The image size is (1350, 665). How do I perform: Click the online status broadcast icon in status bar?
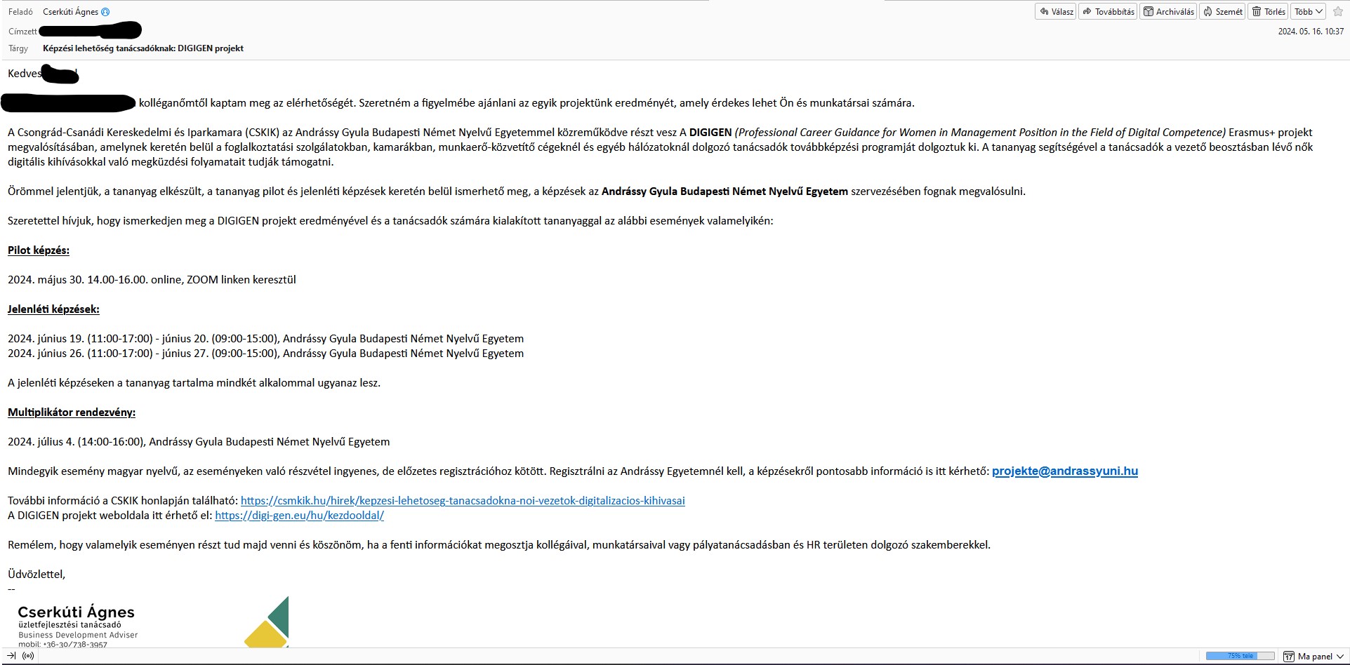pos(28,656)
